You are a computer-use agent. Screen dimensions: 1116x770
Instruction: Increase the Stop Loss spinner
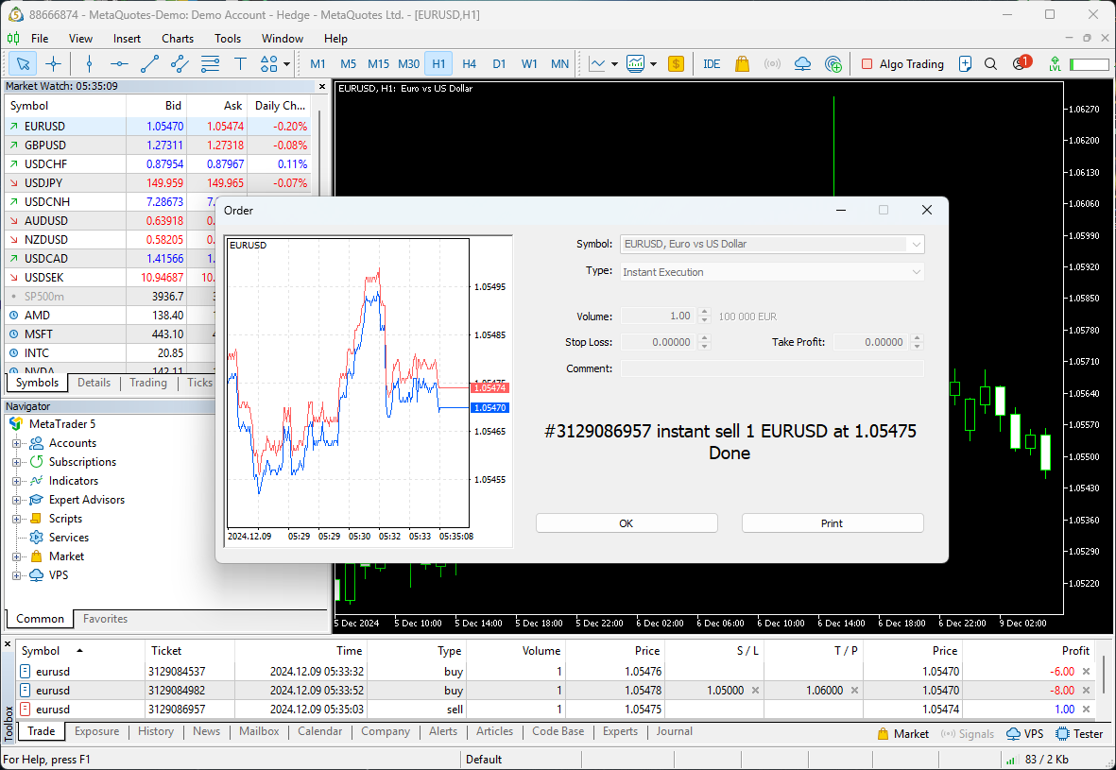coord(705,338)
